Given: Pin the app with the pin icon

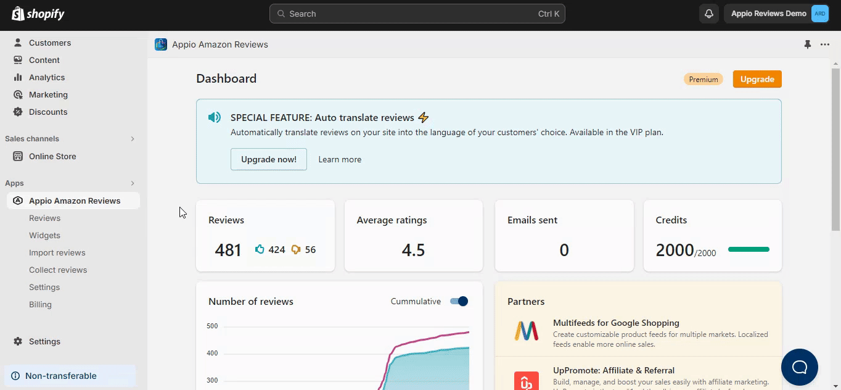Looking at the screenshot, I should (x=808, y=44).
